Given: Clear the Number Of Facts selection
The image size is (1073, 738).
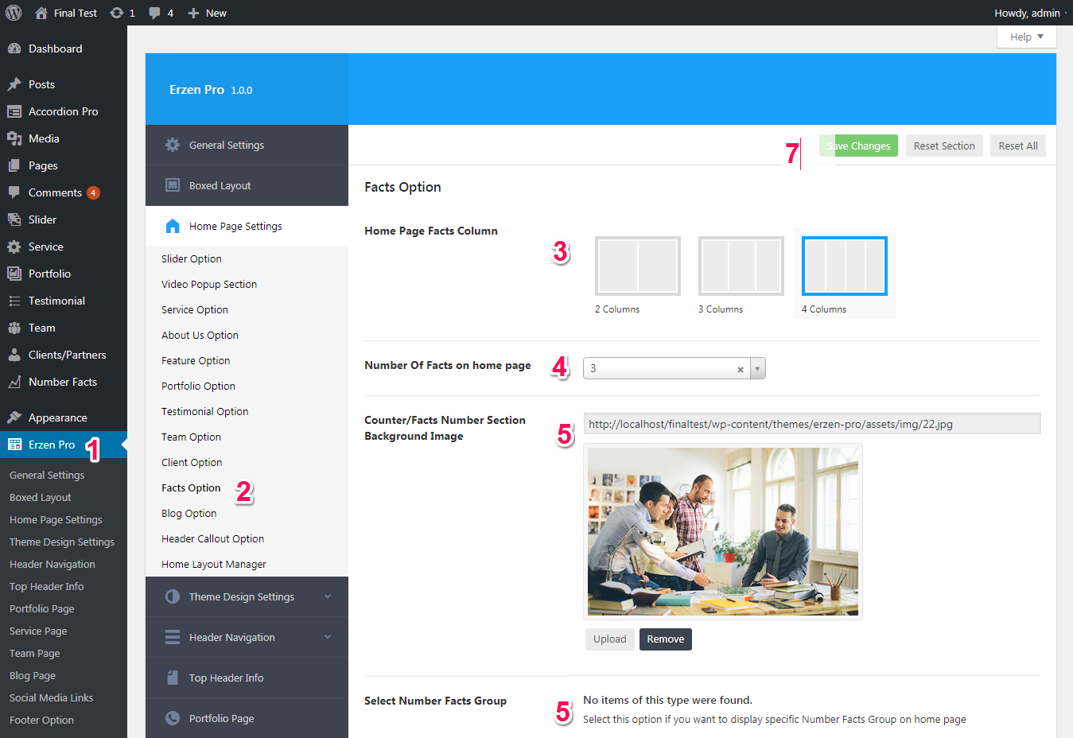Looking at the screenshot, I should 741,369.
